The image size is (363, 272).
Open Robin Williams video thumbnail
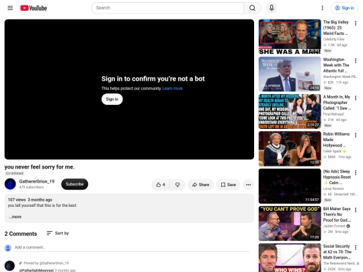pyautogui.click(x=290, y=148)
